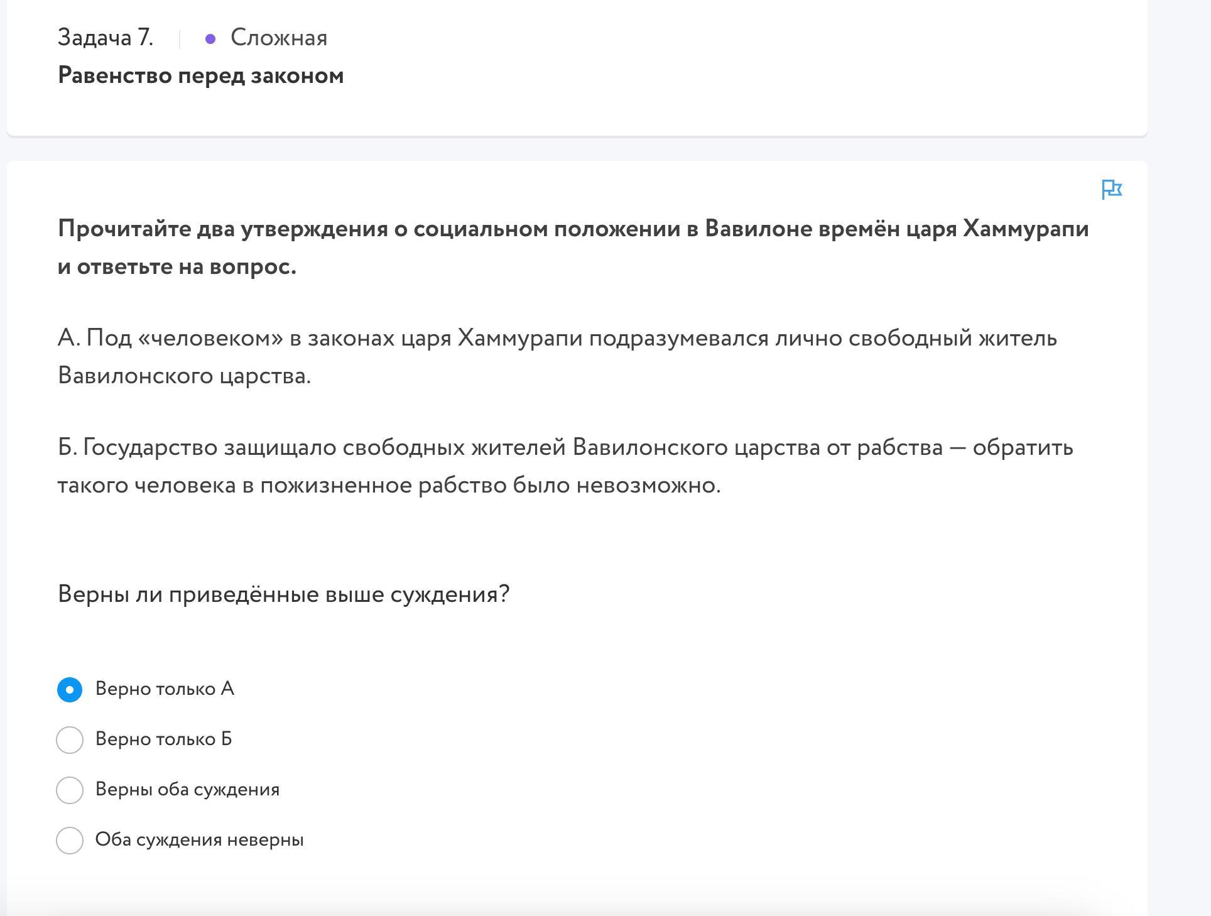Choose the radio circle for Верны оба суждения
The width and height of the screenshot is (1211, 916).
point(70,790)
